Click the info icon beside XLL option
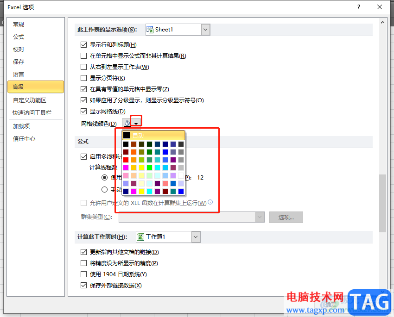 click(x=210, y=202)
